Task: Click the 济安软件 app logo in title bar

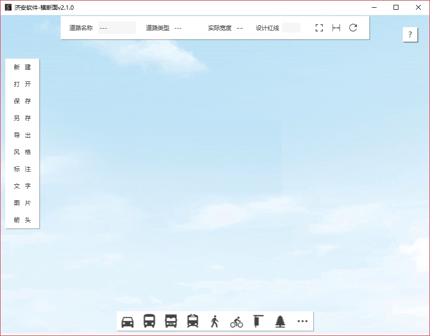Action: pos(8,7)
